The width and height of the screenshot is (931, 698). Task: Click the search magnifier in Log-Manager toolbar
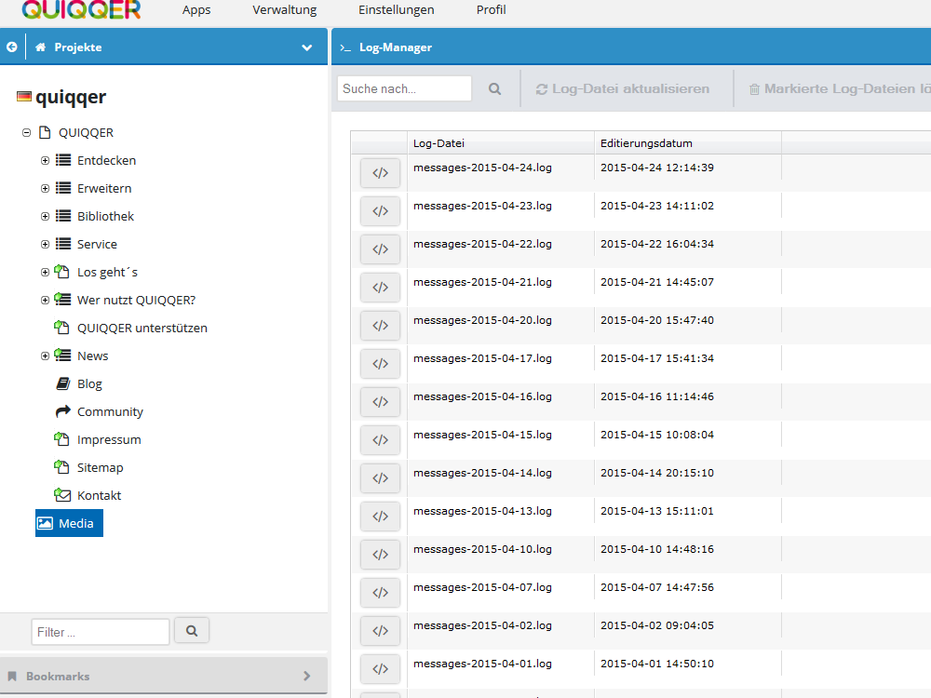494,89
